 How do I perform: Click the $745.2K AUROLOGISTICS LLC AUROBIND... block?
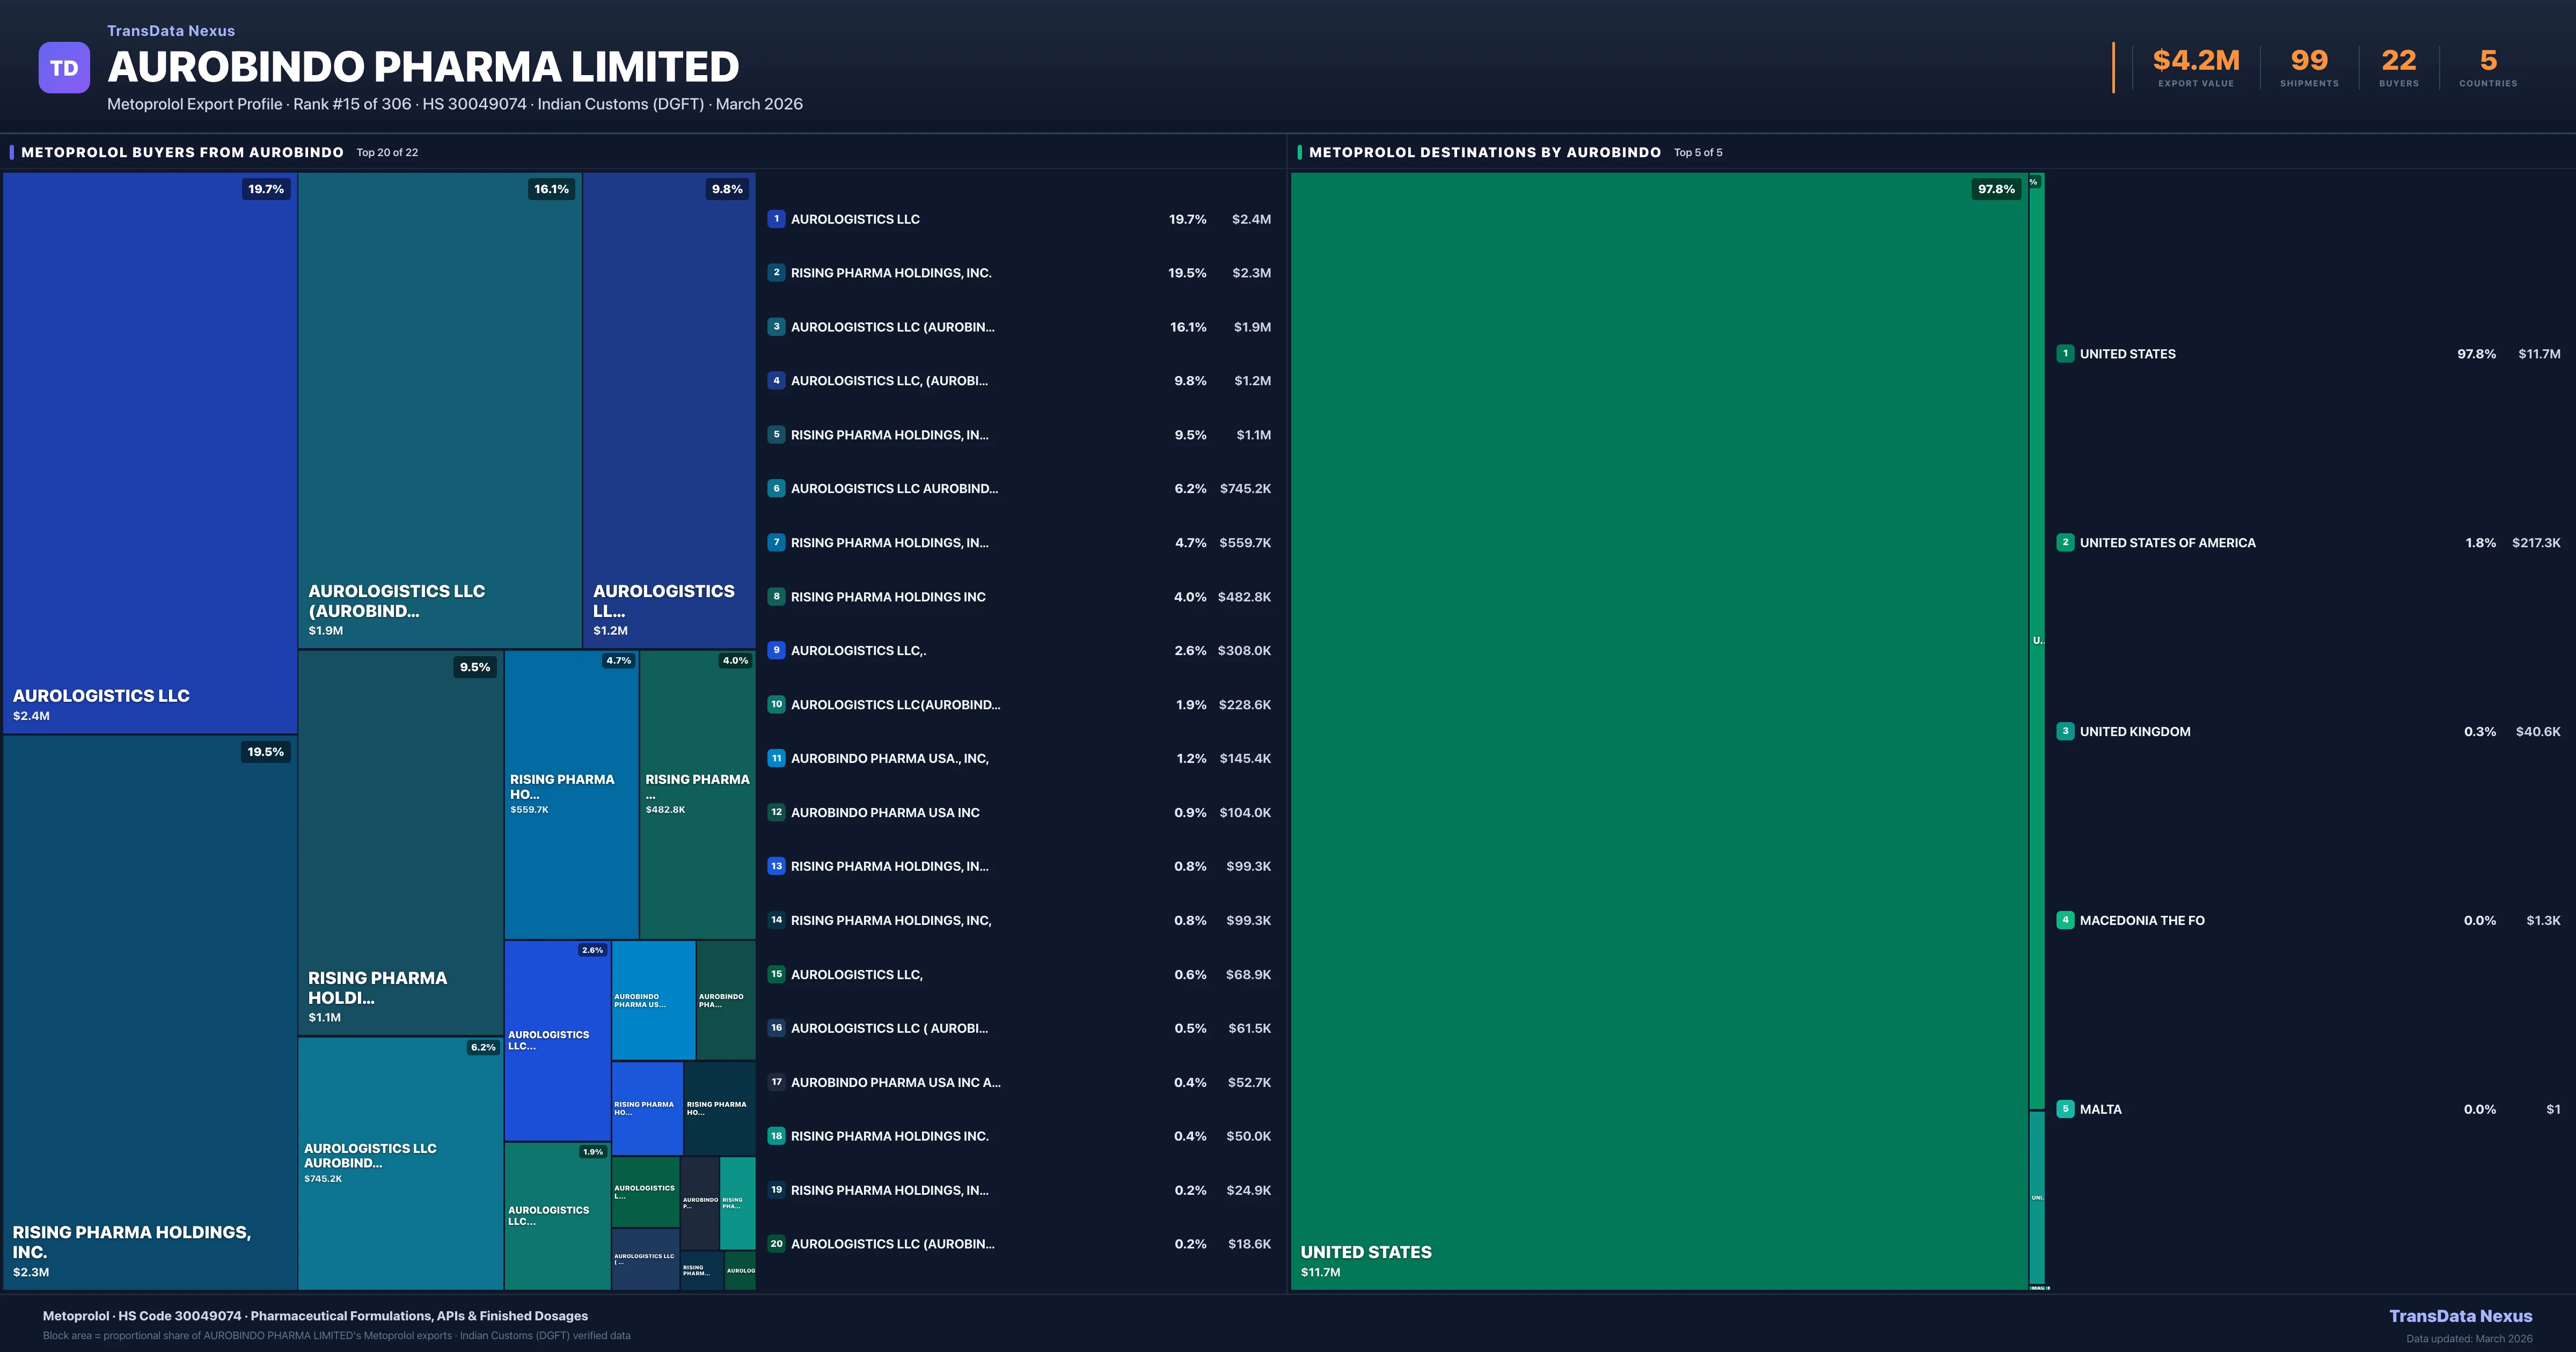click(400, 1165)
